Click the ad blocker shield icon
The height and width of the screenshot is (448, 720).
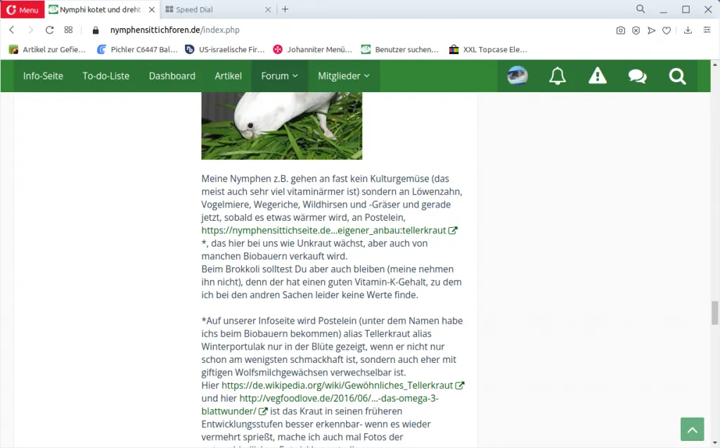[x=636, y=30]
